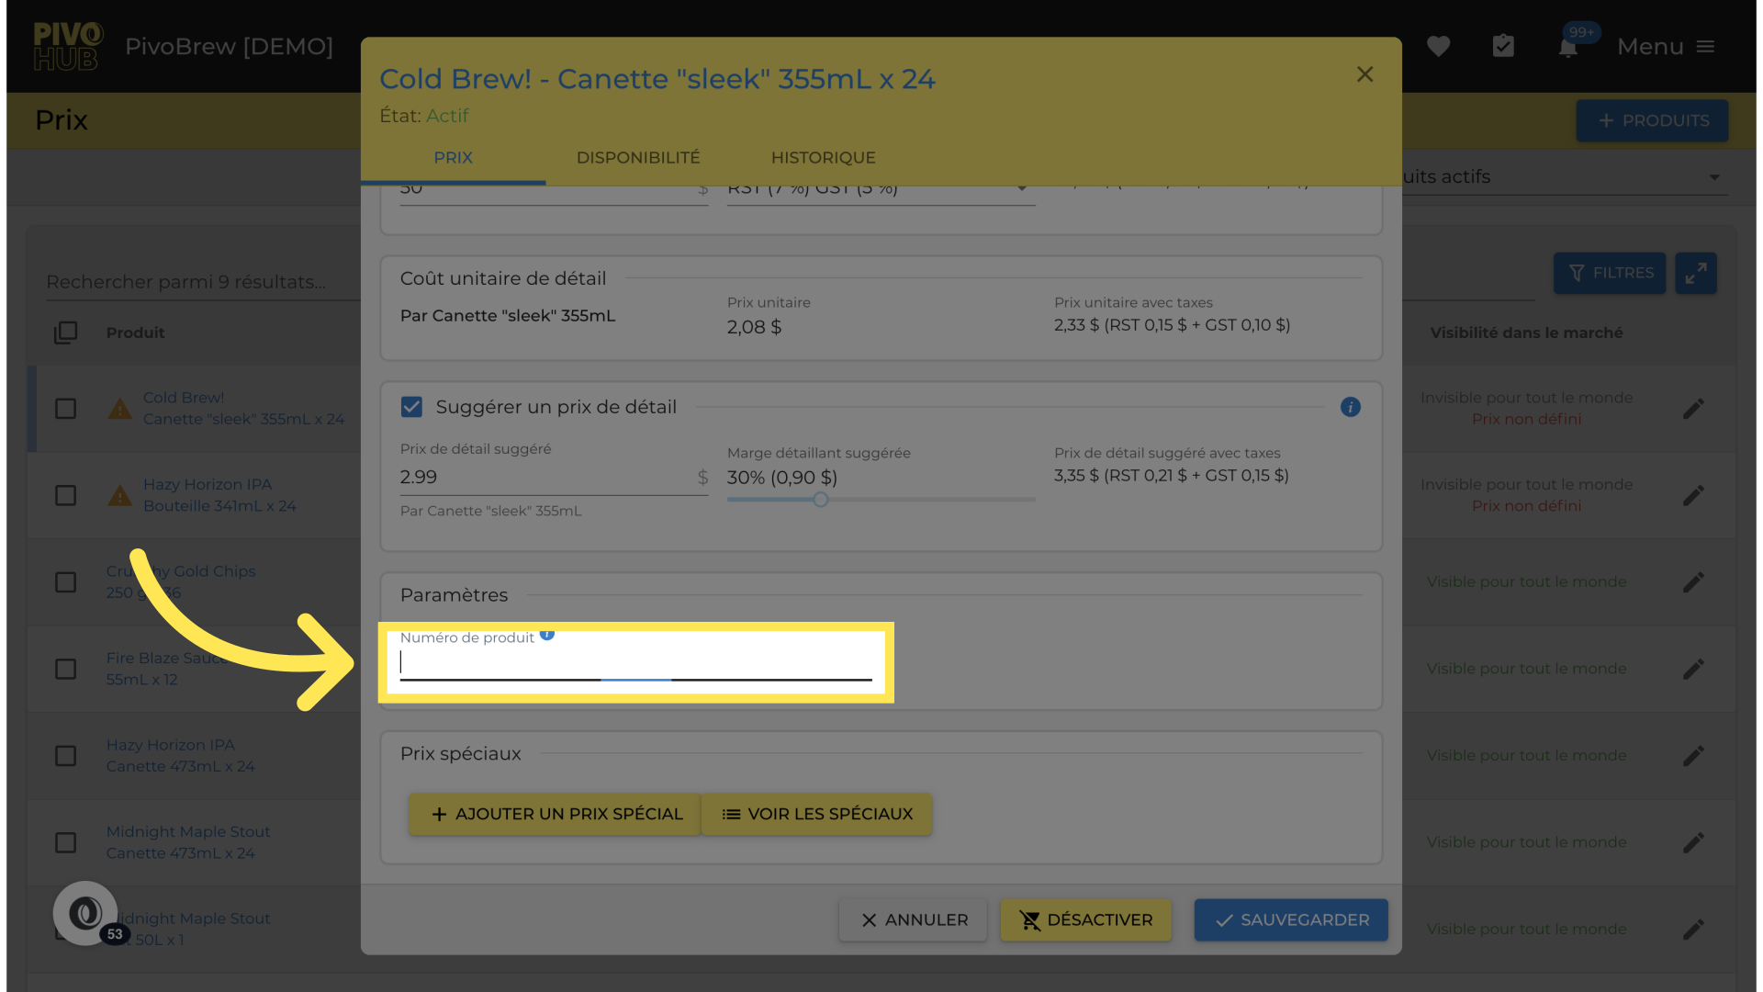Switch to the HISTORIQUE tab
Screen dimensions: 1763x992
823,158
